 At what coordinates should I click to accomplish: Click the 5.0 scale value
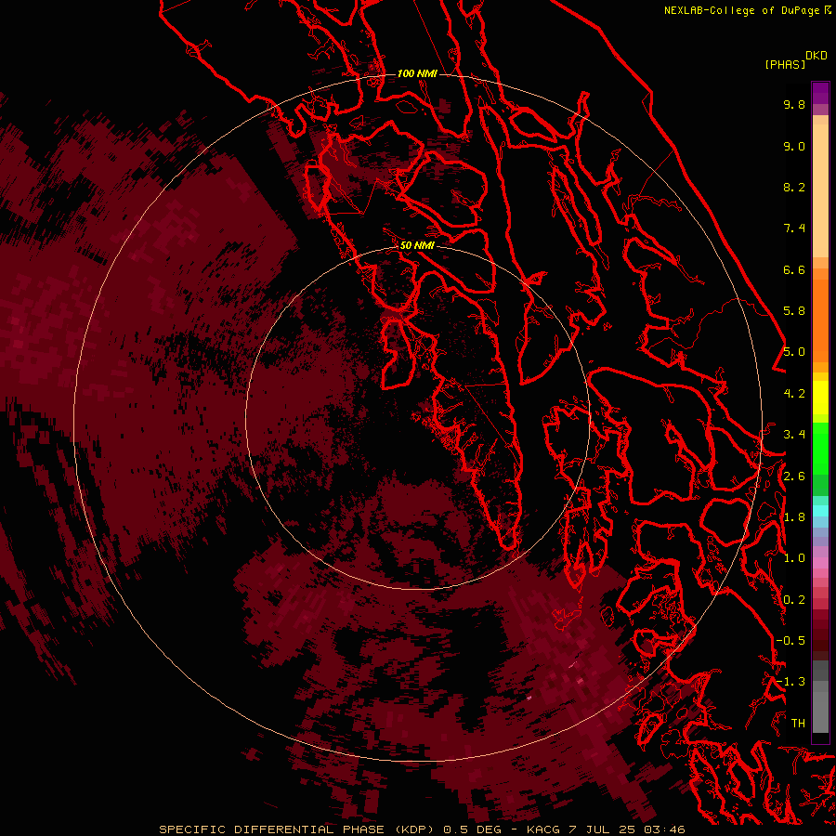[794, 352]
